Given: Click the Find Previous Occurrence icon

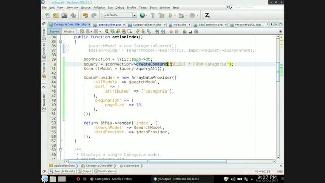Looking at the screenshot, I should tap(112, 32).
